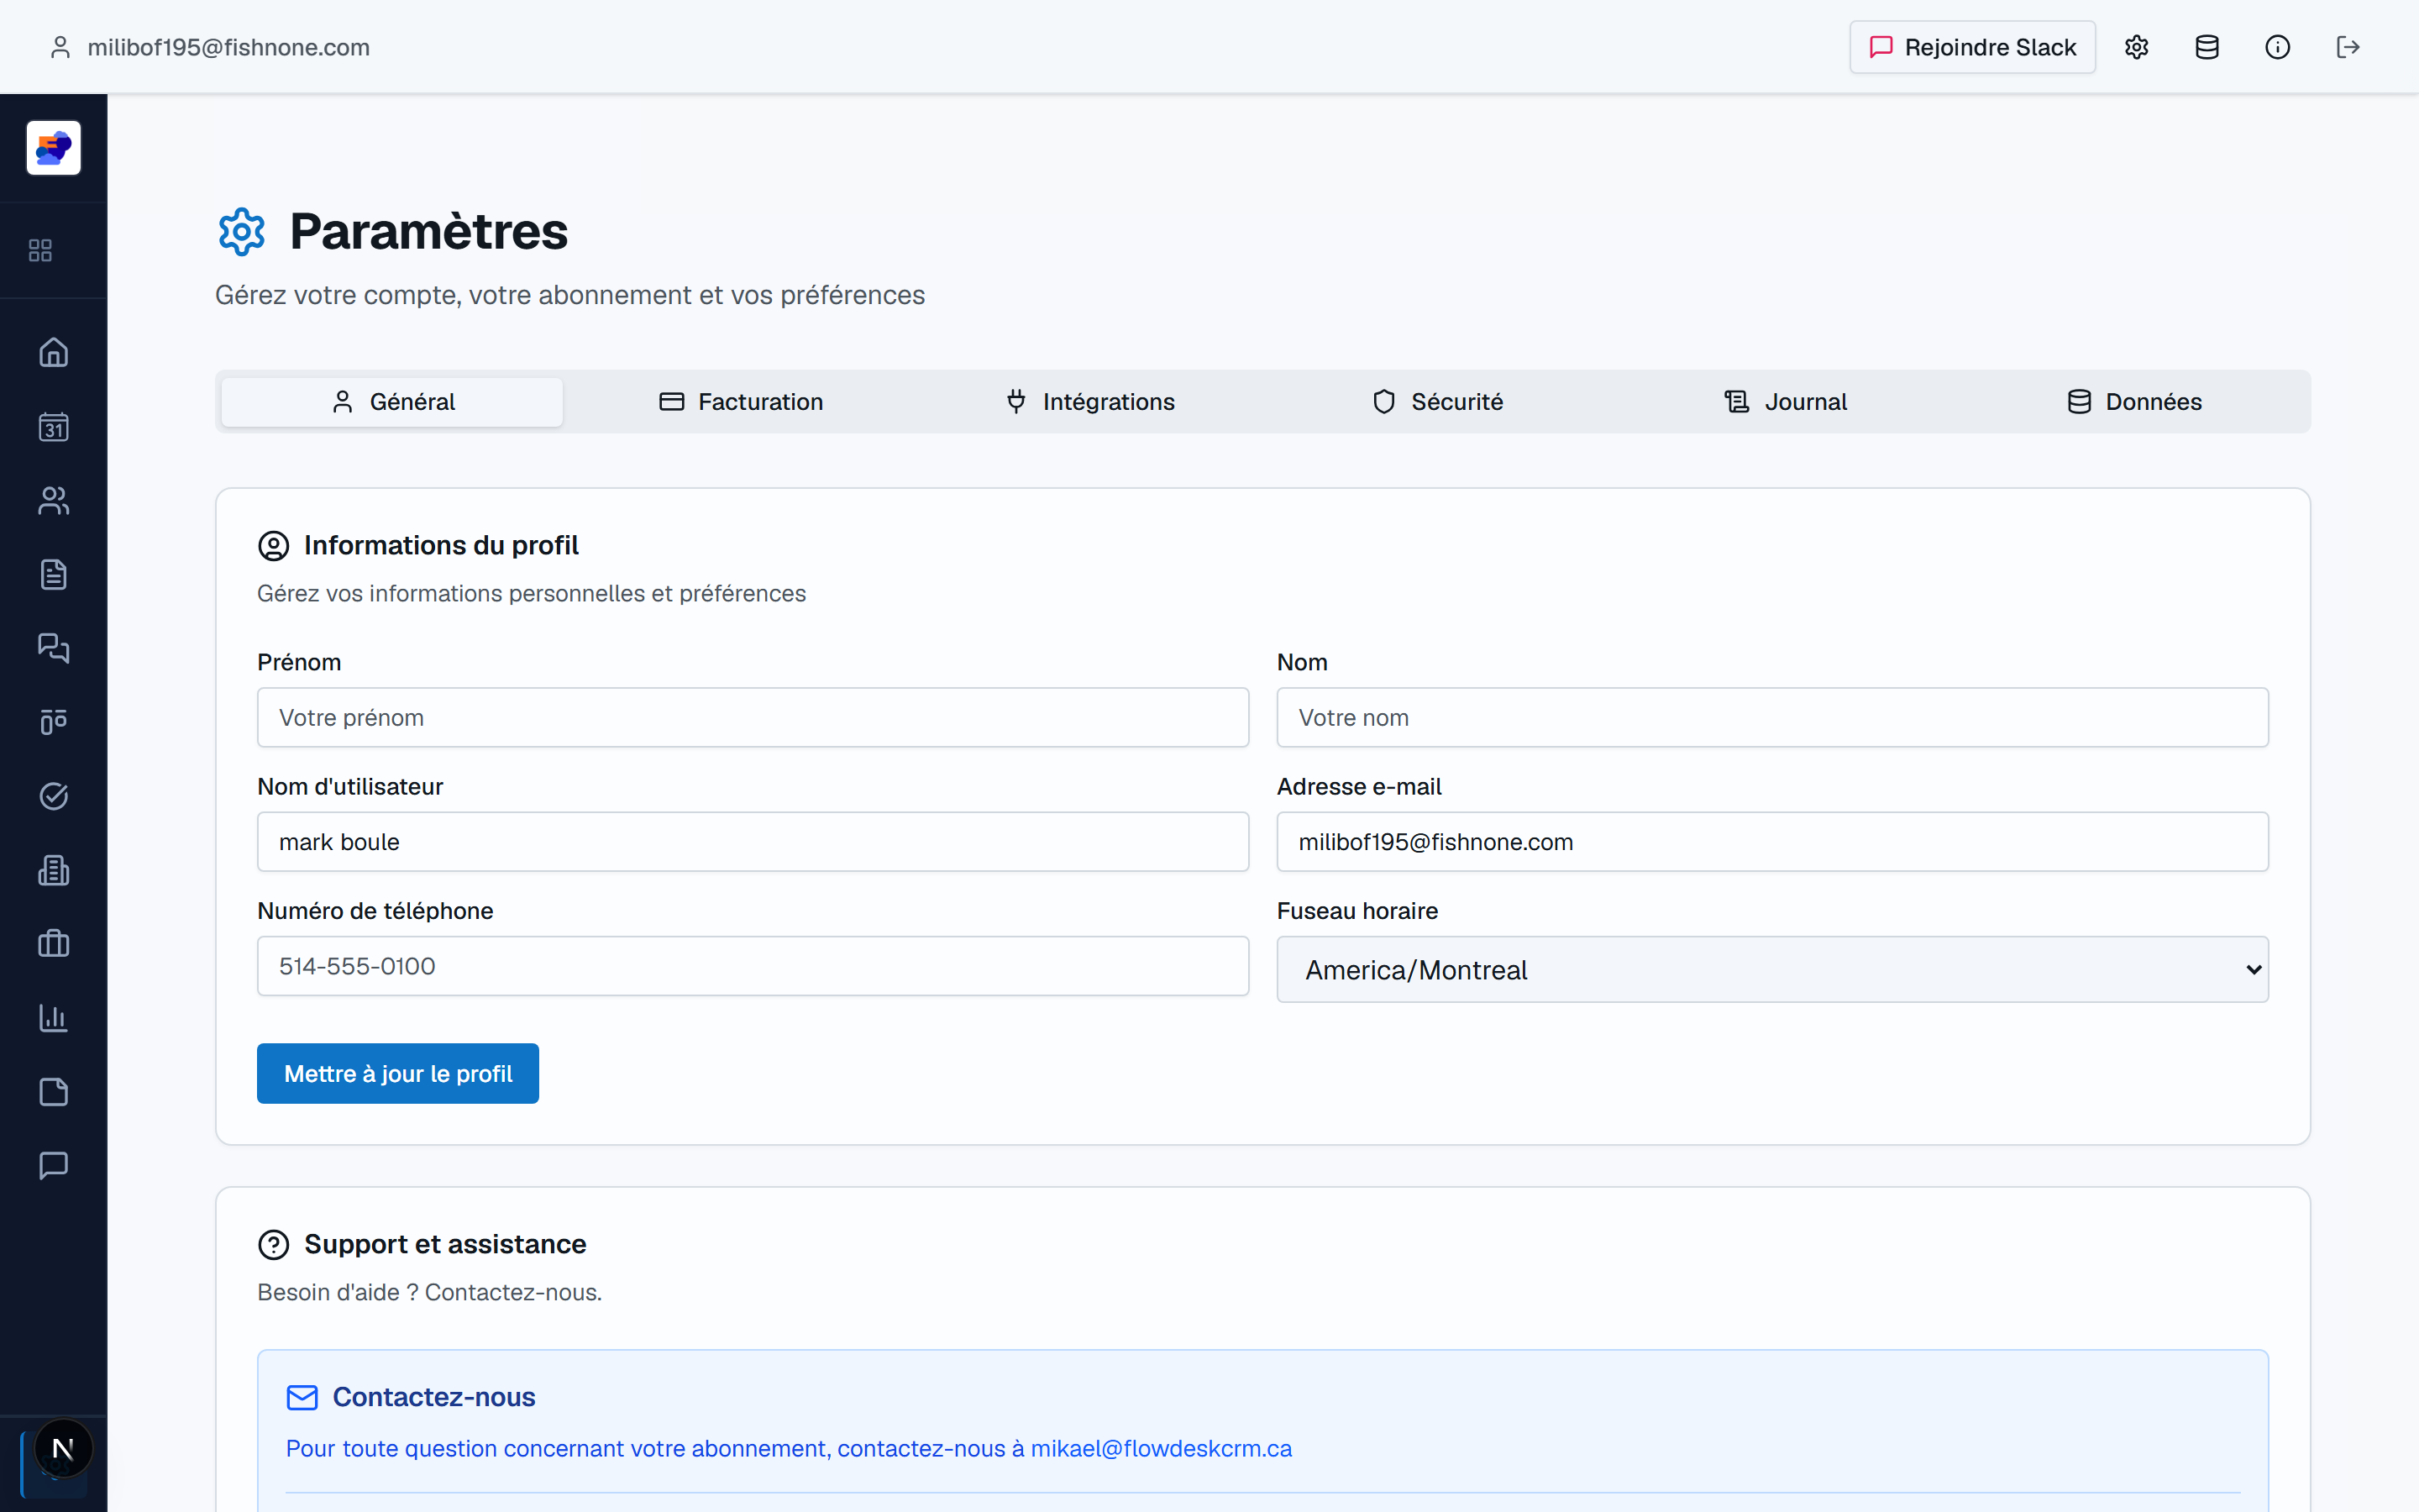The width and height of the screenshot is (2419, 1512).
Task: Open the people icon in the sidebar
Action: [54, 500]
